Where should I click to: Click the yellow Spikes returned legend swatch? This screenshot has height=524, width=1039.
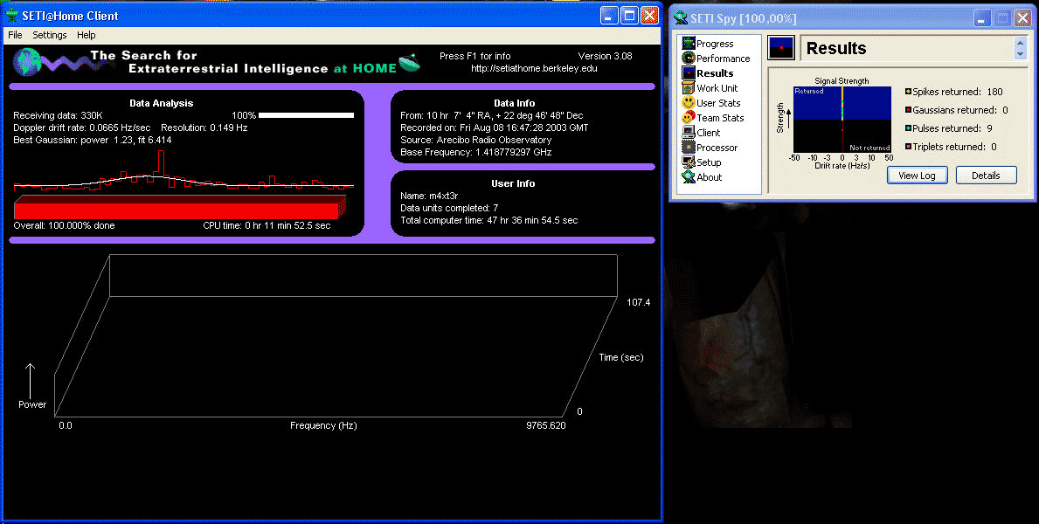coord(909,92)
